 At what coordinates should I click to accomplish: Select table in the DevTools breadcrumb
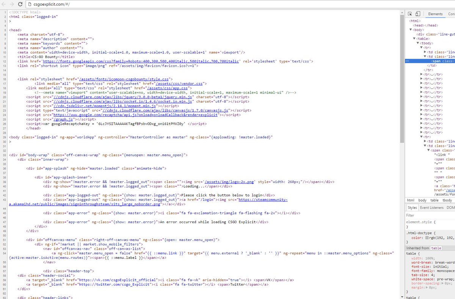(x=434, y=200)
